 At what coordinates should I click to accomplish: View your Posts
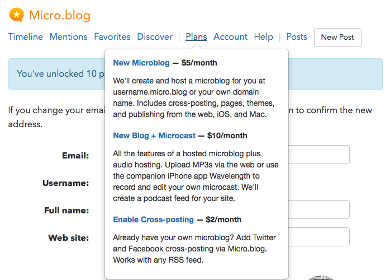pyautogui.click(x=297, y=36)
